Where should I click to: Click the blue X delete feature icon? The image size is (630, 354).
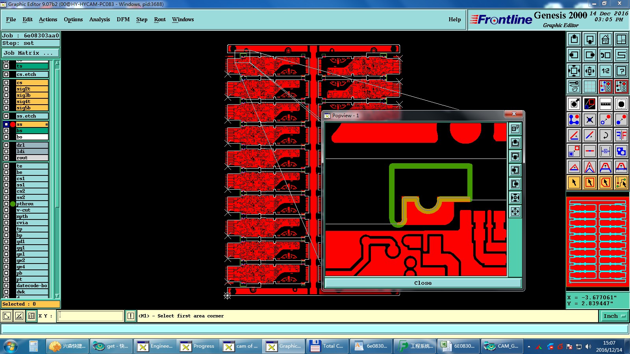590,120
